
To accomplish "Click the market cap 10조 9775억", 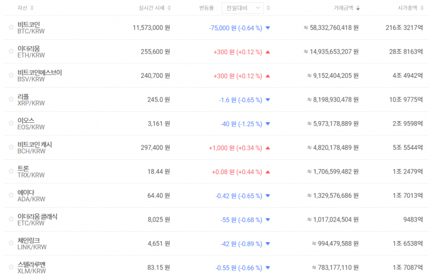I will click(406, 100).
